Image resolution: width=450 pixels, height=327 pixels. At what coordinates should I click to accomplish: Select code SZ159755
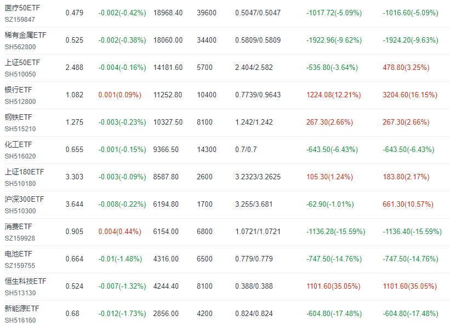pos(20,266)
